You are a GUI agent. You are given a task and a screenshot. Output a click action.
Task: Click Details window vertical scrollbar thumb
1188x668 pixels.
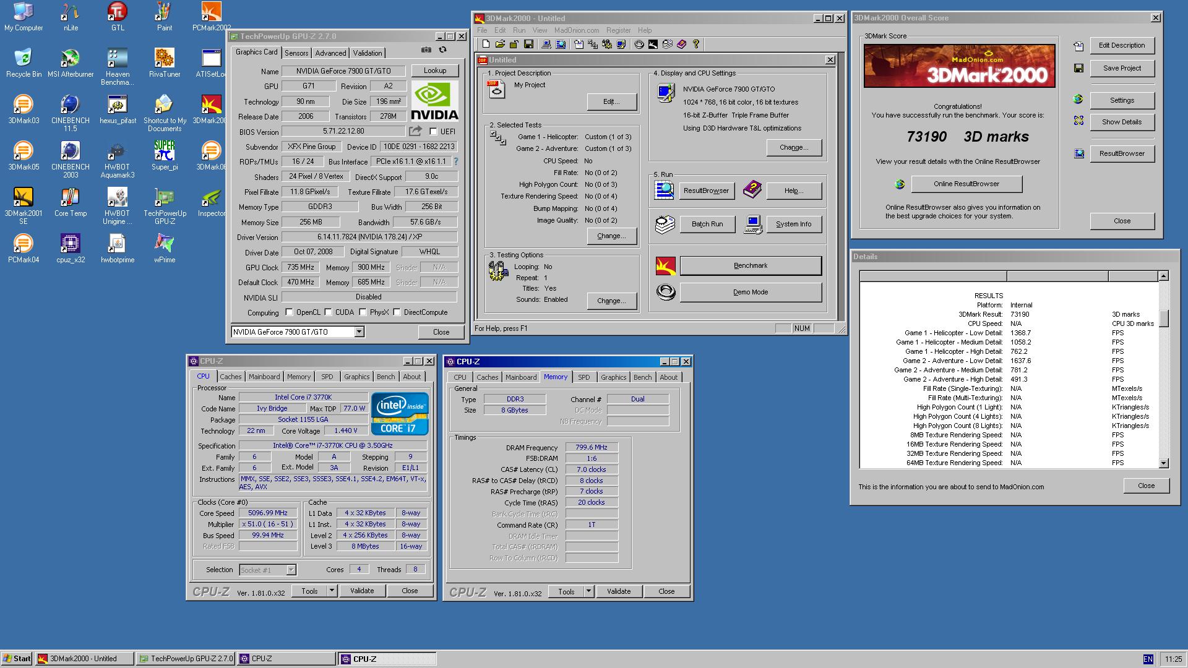(x=1163, y=318)
